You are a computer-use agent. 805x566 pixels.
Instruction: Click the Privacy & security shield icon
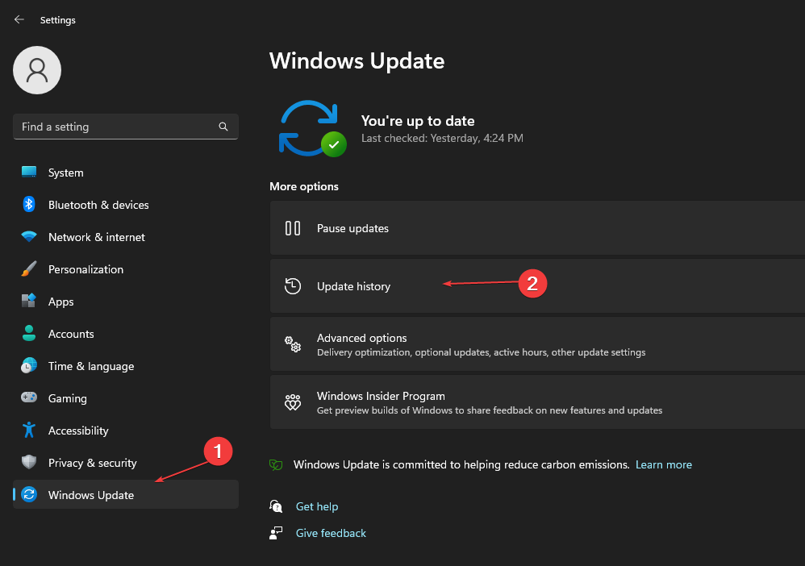[29, 463]
